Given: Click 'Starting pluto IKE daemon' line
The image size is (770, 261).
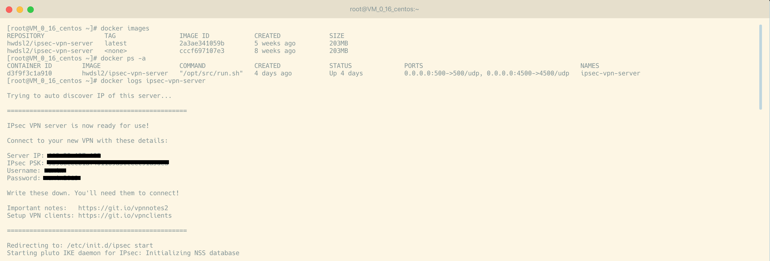Looking at the screenshot, I should (123, 253).
